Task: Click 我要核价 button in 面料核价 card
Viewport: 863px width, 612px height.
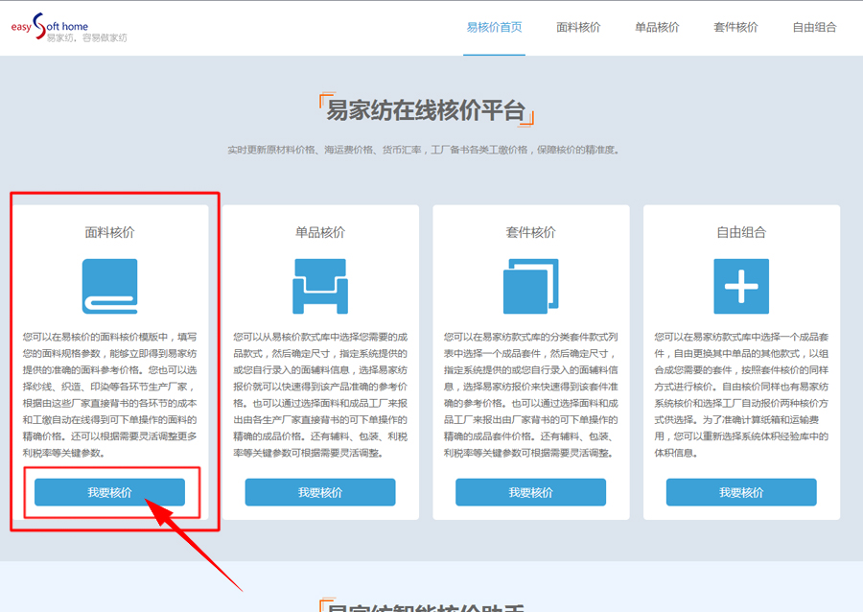Action: 109,492
